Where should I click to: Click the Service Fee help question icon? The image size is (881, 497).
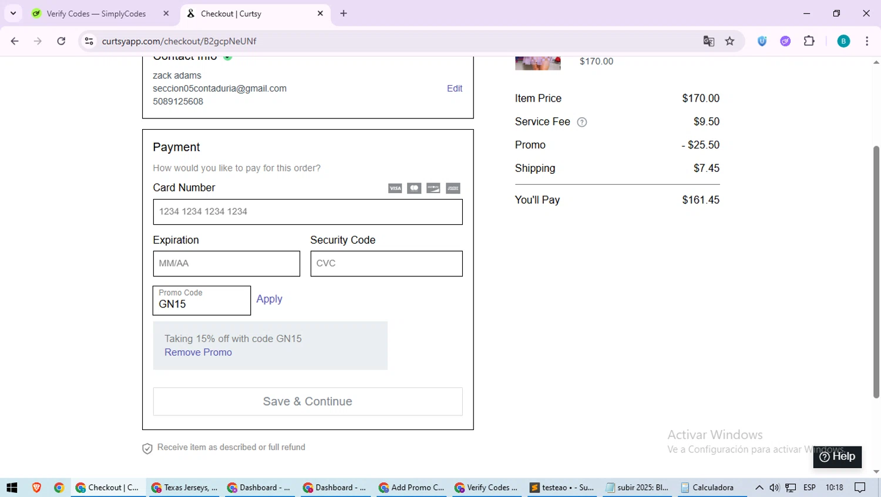pyautogui.click(x=582, y=122)
